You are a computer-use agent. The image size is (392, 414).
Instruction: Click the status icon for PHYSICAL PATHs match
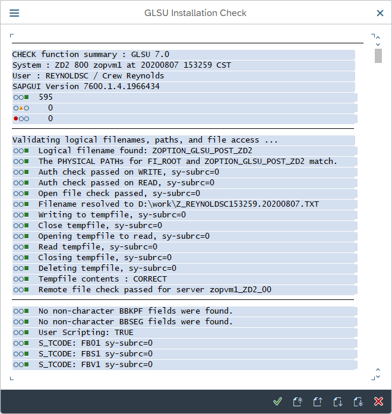coord(21,162)
